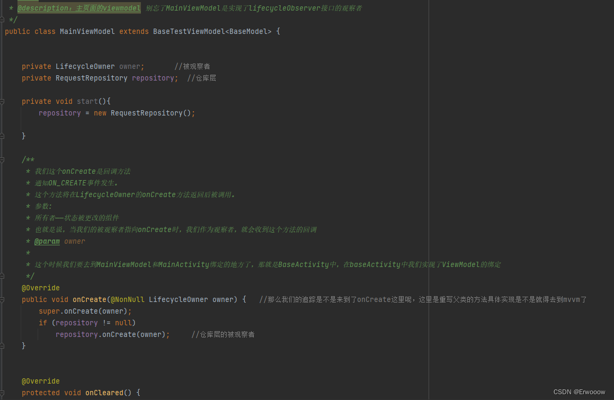Collapse the onCreate Javadoc comment block

(3, 161)
